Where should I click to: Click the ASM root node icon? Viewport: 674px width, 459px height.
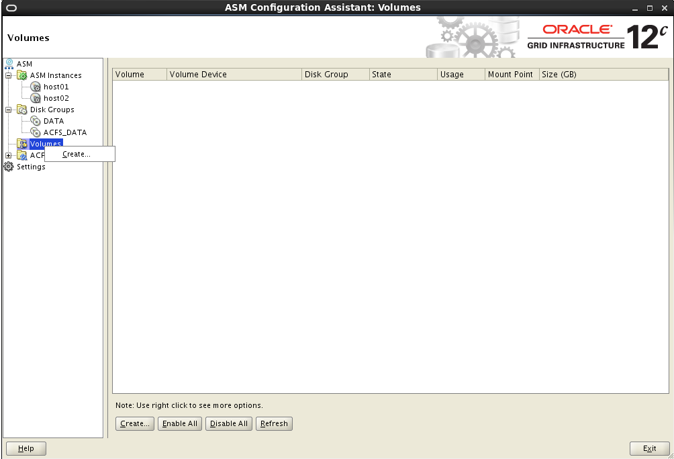click(9, 64)
